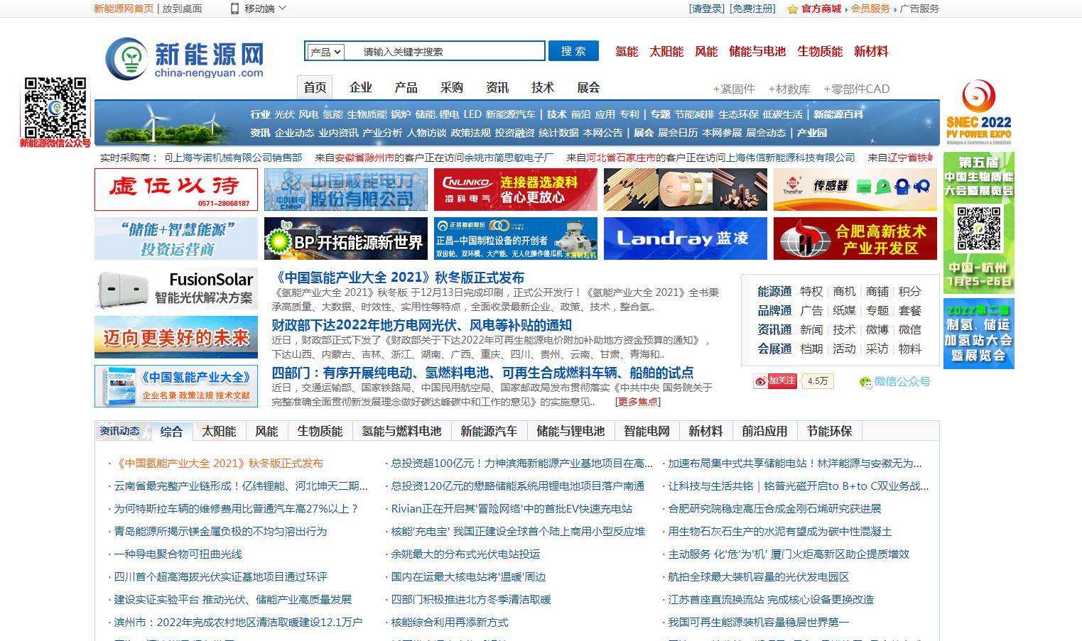Image resolution: width=1082 pixels, height=641 pixels.
Task: Open the headline 财政部下达2022年地方电网光伏、风电等补贴的通知
Action: coord(421,325)
